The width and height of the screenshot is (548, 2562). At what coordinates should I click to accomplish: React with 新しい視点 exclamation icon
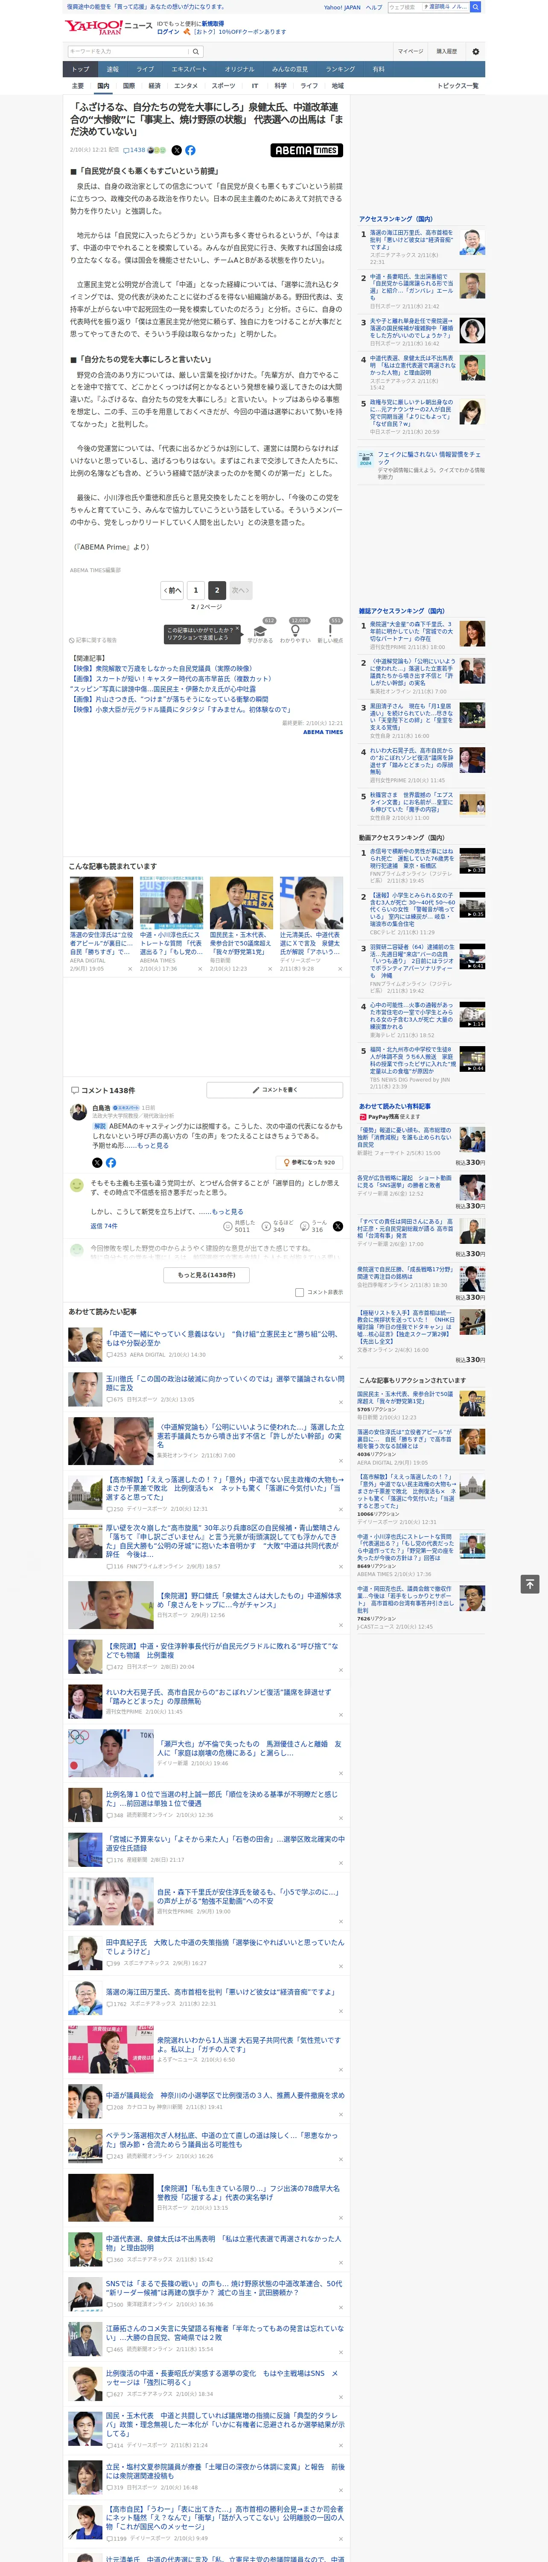(x=330, y=631)
